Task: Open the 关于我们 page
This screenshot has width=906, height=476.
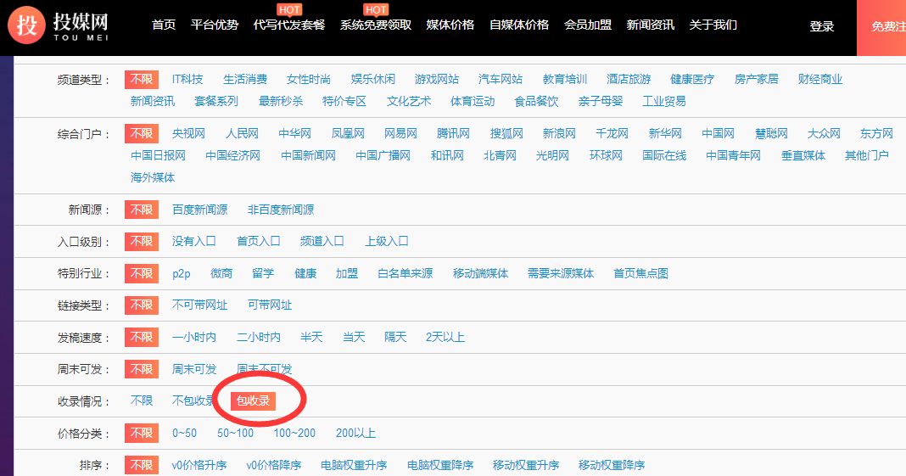Action: pyautogui.click(x=713, y=25)
